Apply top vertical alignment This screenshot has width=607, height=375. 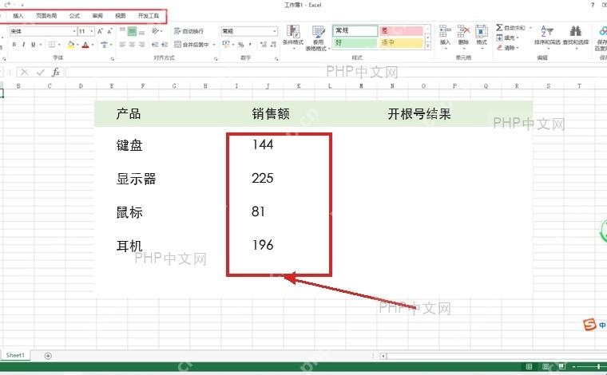point(122,31)
